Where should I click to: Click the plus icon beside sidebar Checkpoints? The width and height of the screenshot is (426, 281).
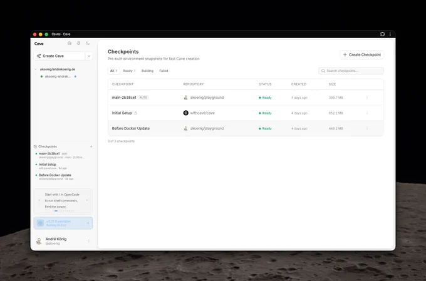(x=91, y=146)
